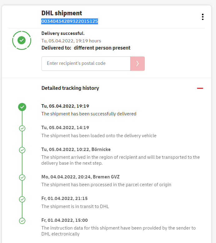The width and height of the screenshot is (216, 243).
Task: Open the three-dot shipment options menu
Action: (203, 17)
